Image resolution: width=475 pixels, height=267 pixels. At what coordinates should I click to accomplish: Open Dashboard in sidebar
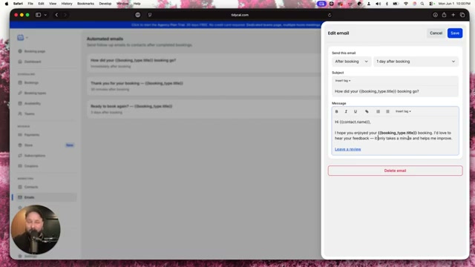(x=46, y=62)
